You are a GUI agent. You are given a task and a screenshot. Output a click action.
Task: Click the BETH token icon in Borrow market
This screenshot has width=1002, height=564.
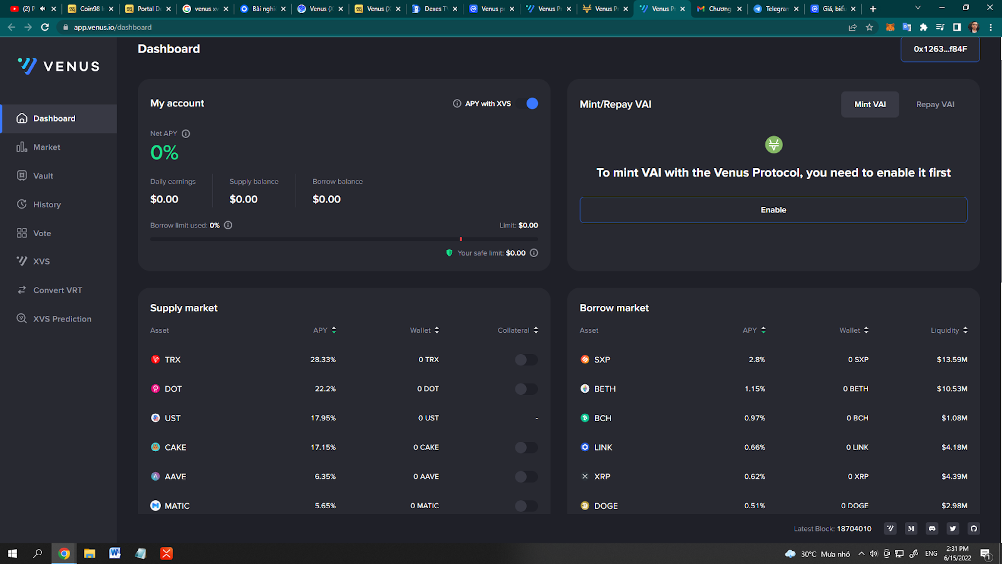click(x=585, y=389)
